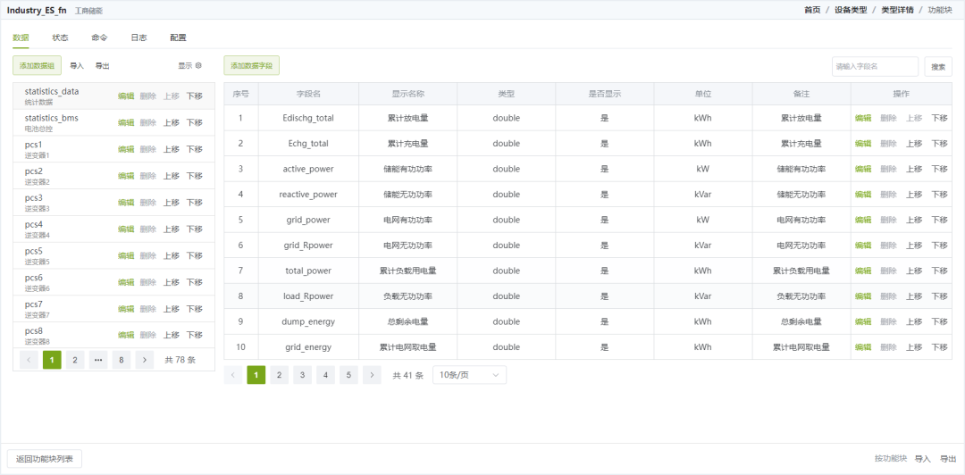Open the 日志 tab
965x475 pixels.
pos(138,37)
